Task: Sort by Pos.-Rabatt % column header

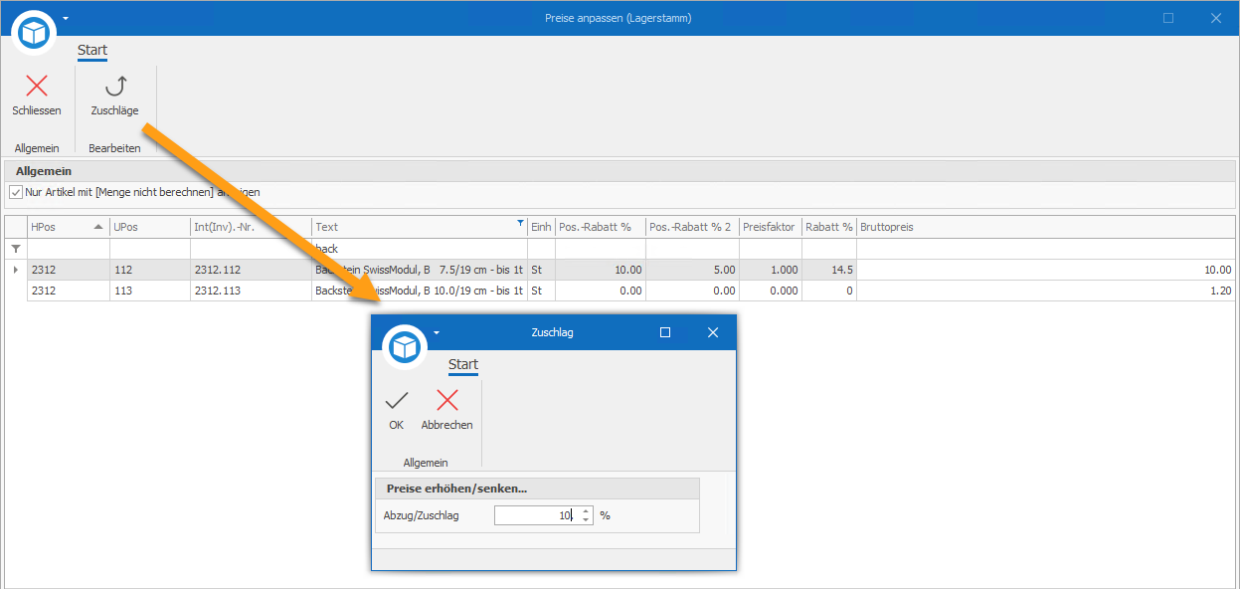Action: coord(601,227)
